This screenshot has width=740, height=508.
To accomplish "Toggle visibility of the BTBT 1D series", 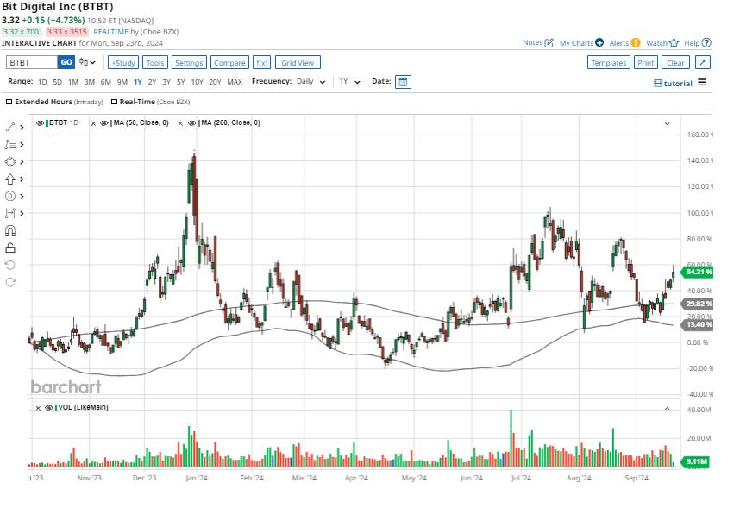I will point(41,123).
